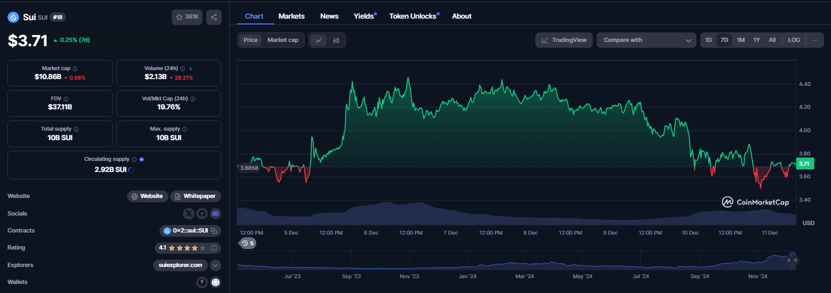Screen dimensions: 831x293
Task: Open the Token Unlocks tab
Action: (413, 16)
